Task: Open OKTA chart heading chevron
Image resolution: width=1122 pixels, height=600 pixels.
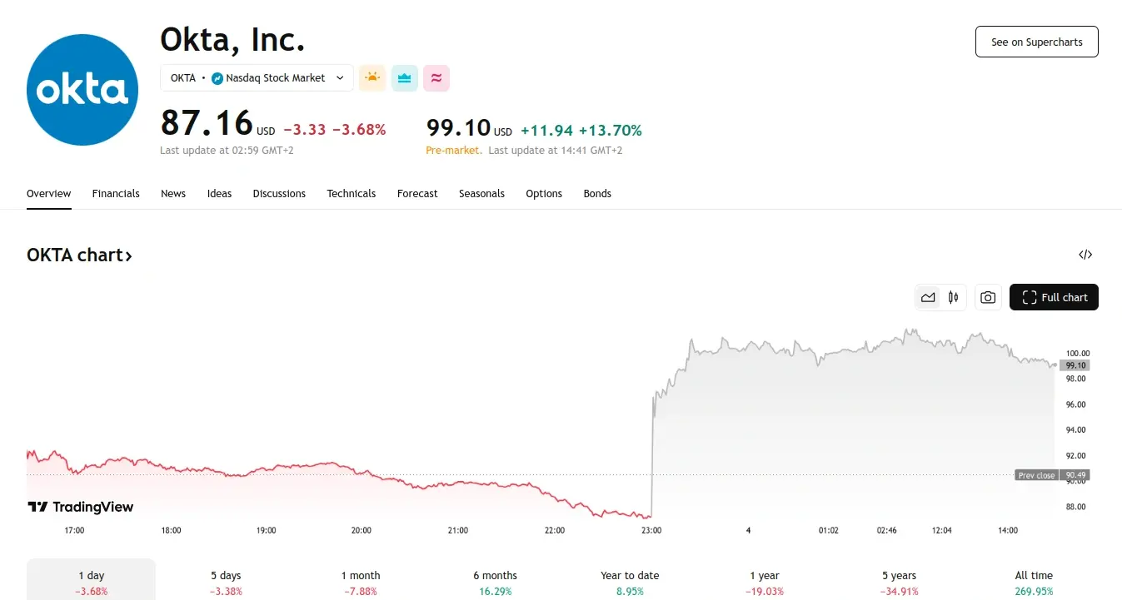Action: tap(128, 255)
